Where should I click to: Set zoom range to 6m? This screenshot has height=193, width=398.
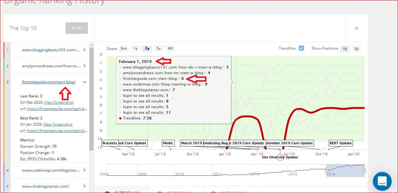click(x=124, y=48)
